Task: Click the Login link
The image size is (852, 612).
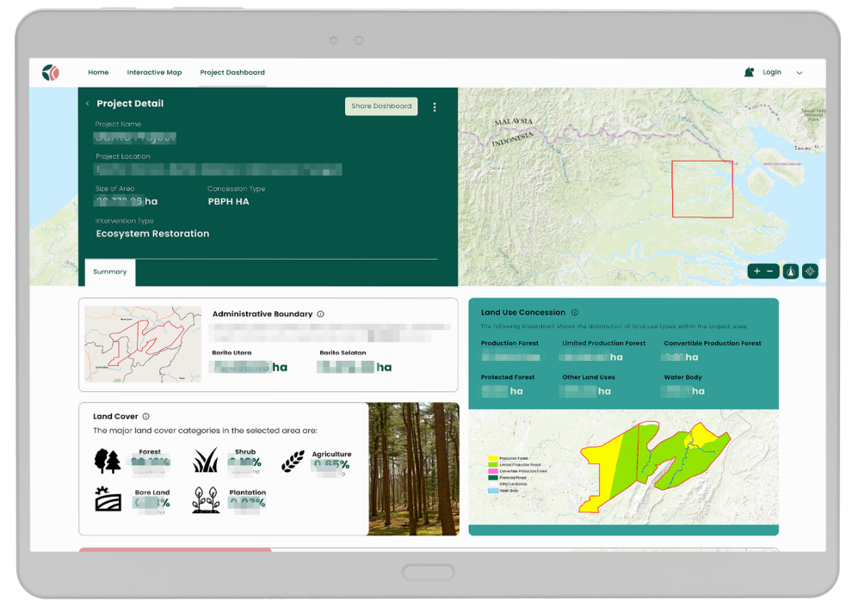Action: (x=772, y=72)
